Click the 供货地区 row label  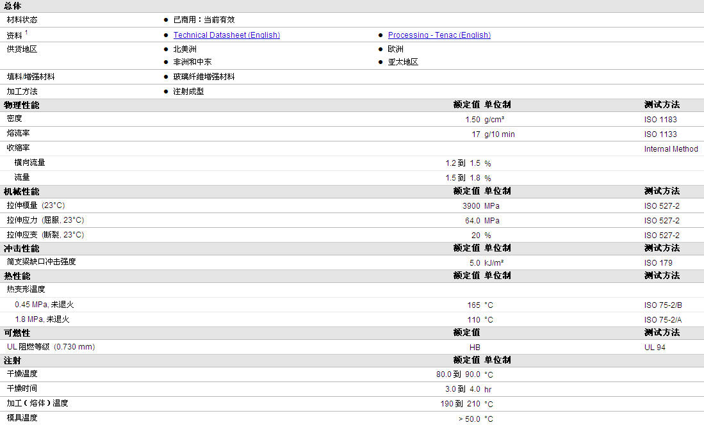(22, 49)
